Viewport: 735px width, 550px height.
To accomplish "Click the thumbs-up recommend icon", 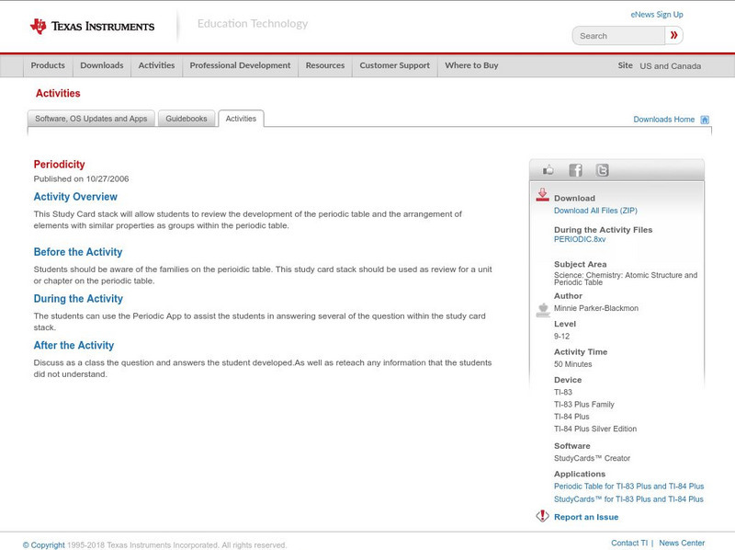I will [x=548, y=169].
